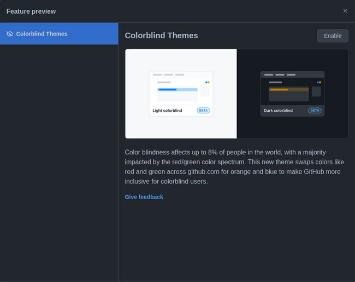Click the blue bar in light preview
Viewport: 355px width, 282px height.
[x=168, y=89]
